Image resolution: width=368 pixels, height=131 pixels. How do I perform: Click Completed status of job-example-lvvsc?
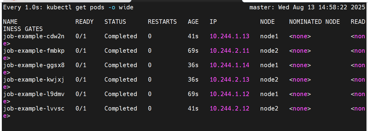click(x=121, y=109)
